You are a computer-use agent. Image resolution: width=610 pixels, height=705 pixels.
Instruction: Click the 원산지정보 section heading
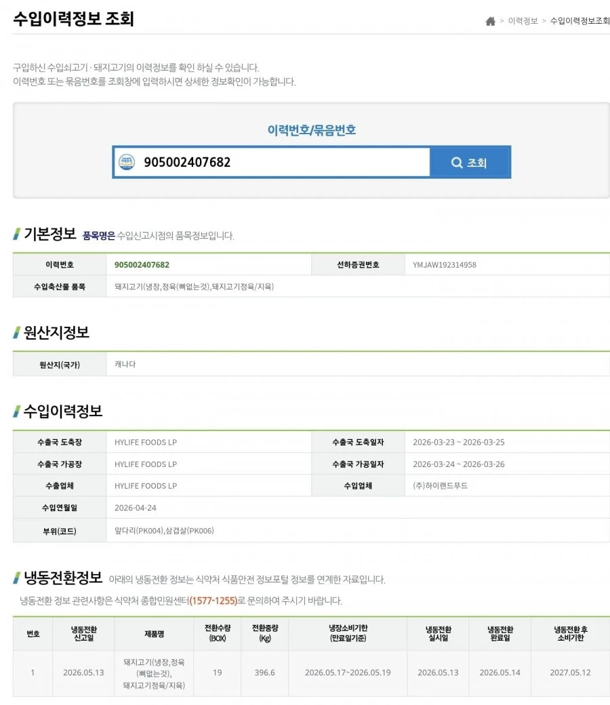pyautogui.click(x=56, y=332)
